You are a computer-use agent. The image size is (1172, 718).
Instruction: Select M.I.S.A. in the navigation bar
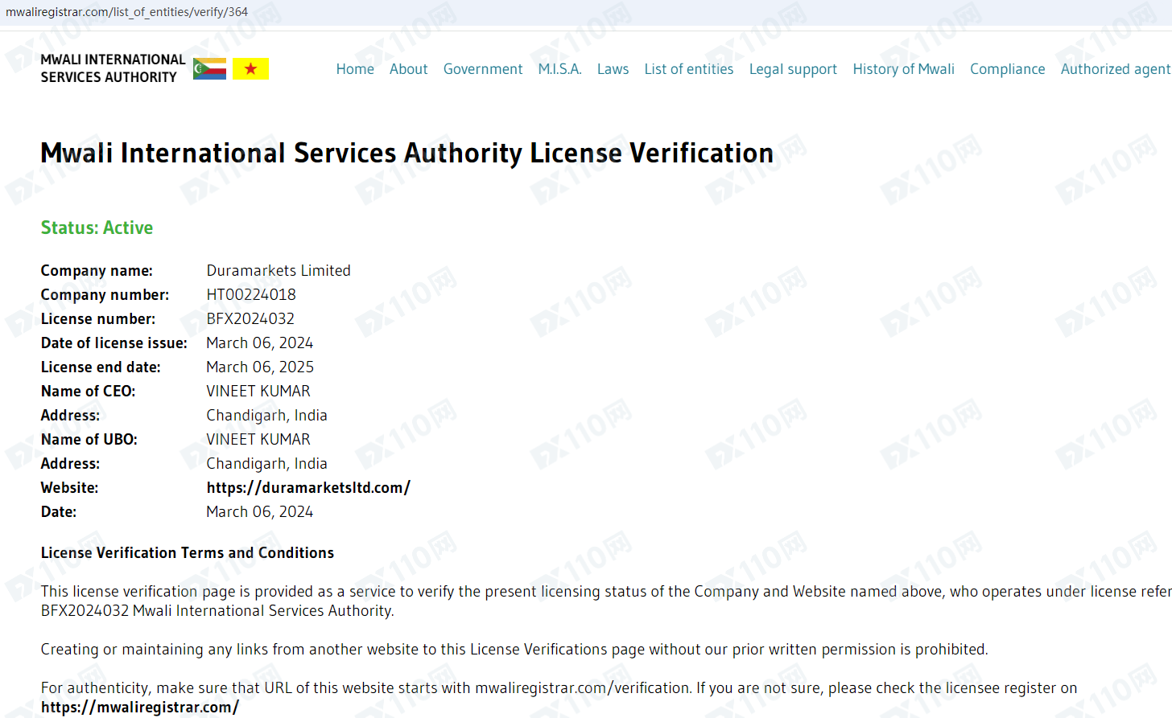(x=559, y=69)
